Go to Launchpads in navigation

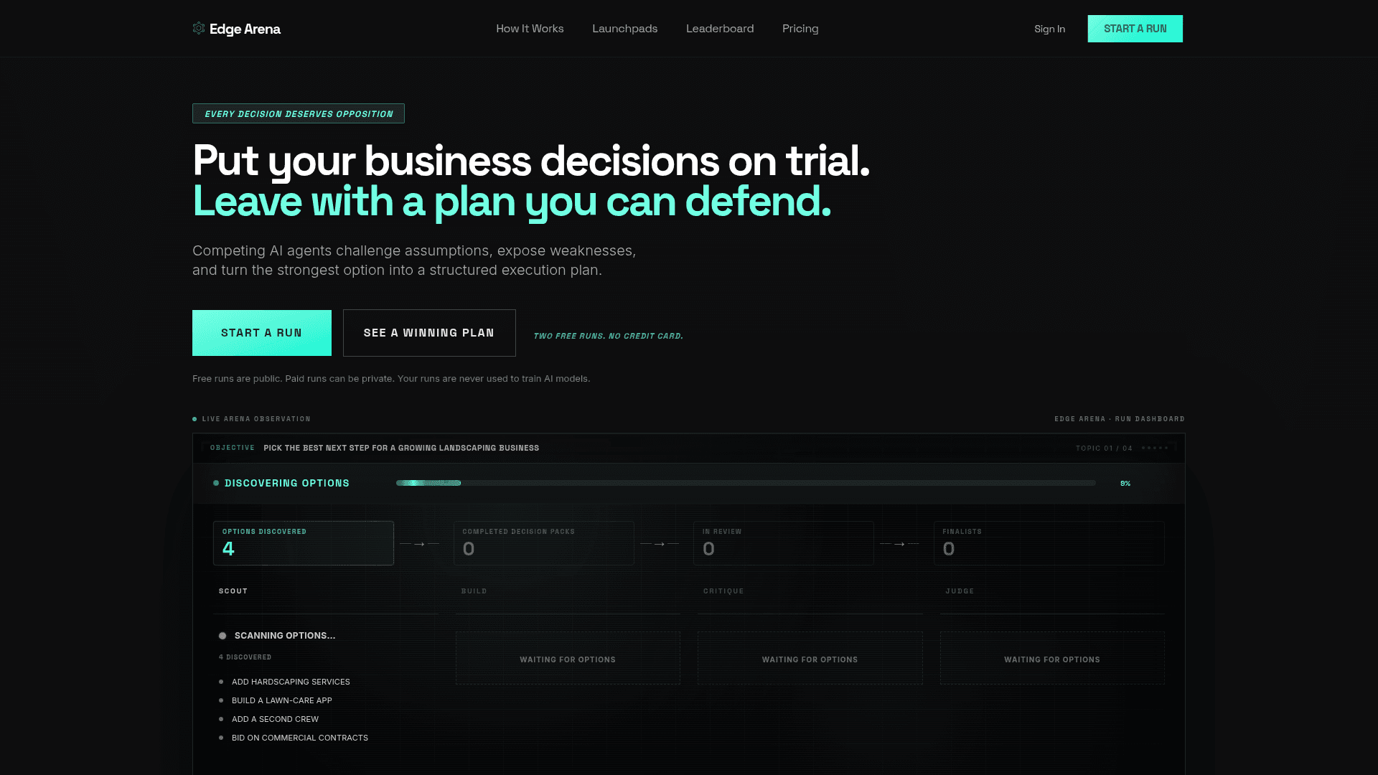tap(624, 29)
